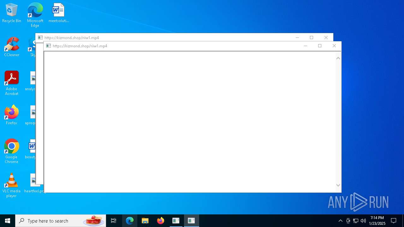404x227 pixels.
Task: Close the front kizmond.shop window
Action: point(334,46)
